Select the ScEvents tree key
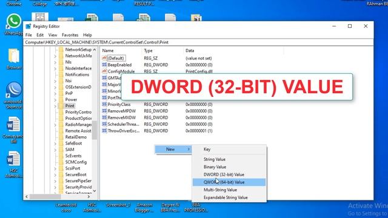 tap(73, 156)
